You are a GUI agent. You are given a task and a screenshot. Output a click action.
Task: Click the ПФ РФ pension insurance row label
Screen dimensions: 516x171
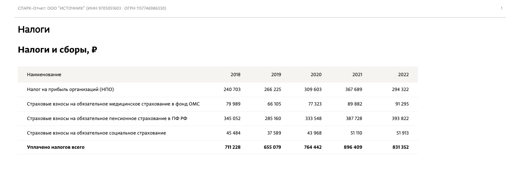pyautogui.click(x=107, y=118)
